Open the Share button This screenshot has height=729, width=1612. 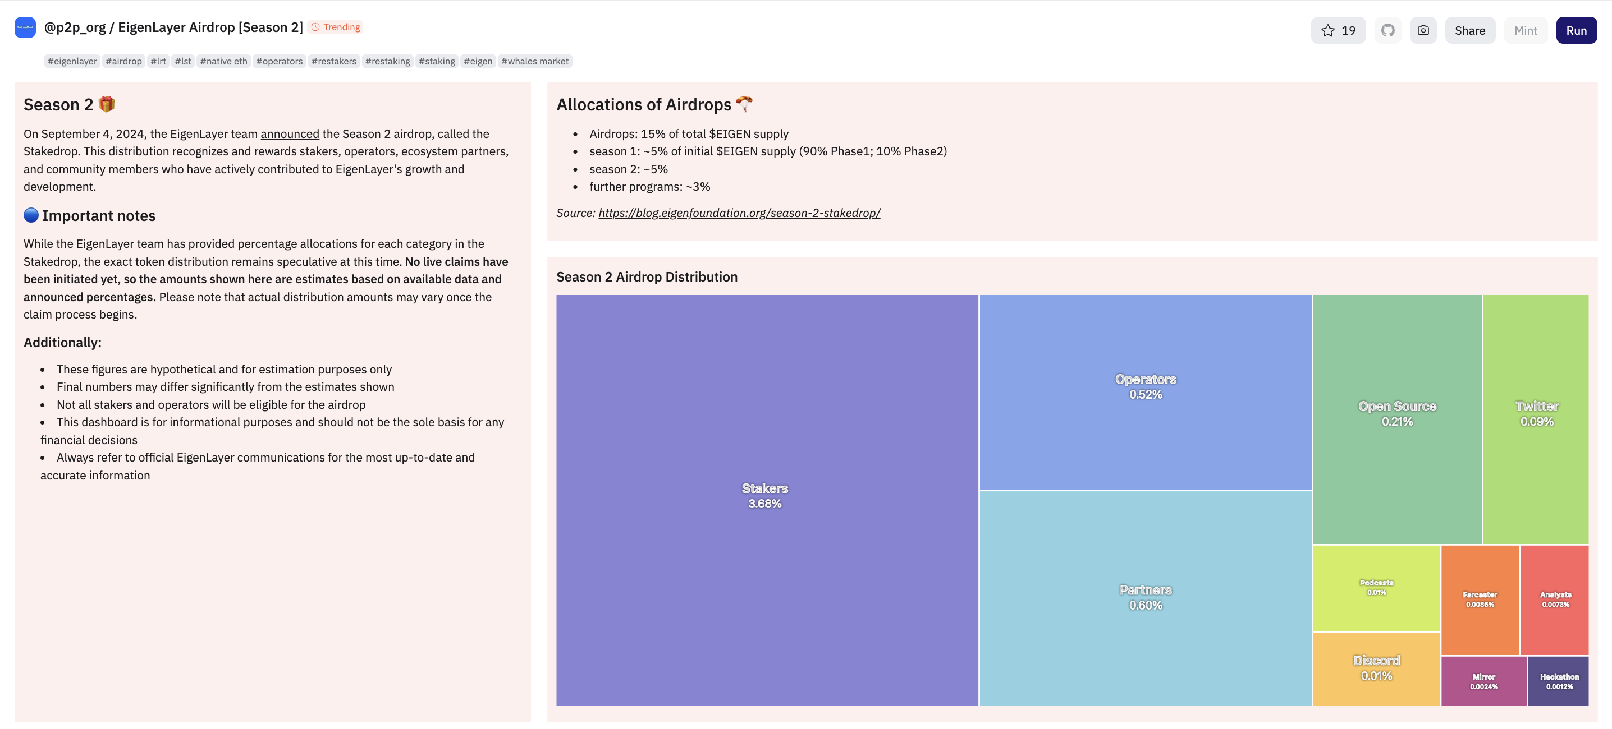tap(1469, 31)
